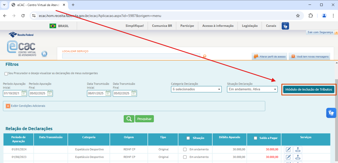Open the Chrome tab search chevron
The image size is (338, 163).
point(4,5)
